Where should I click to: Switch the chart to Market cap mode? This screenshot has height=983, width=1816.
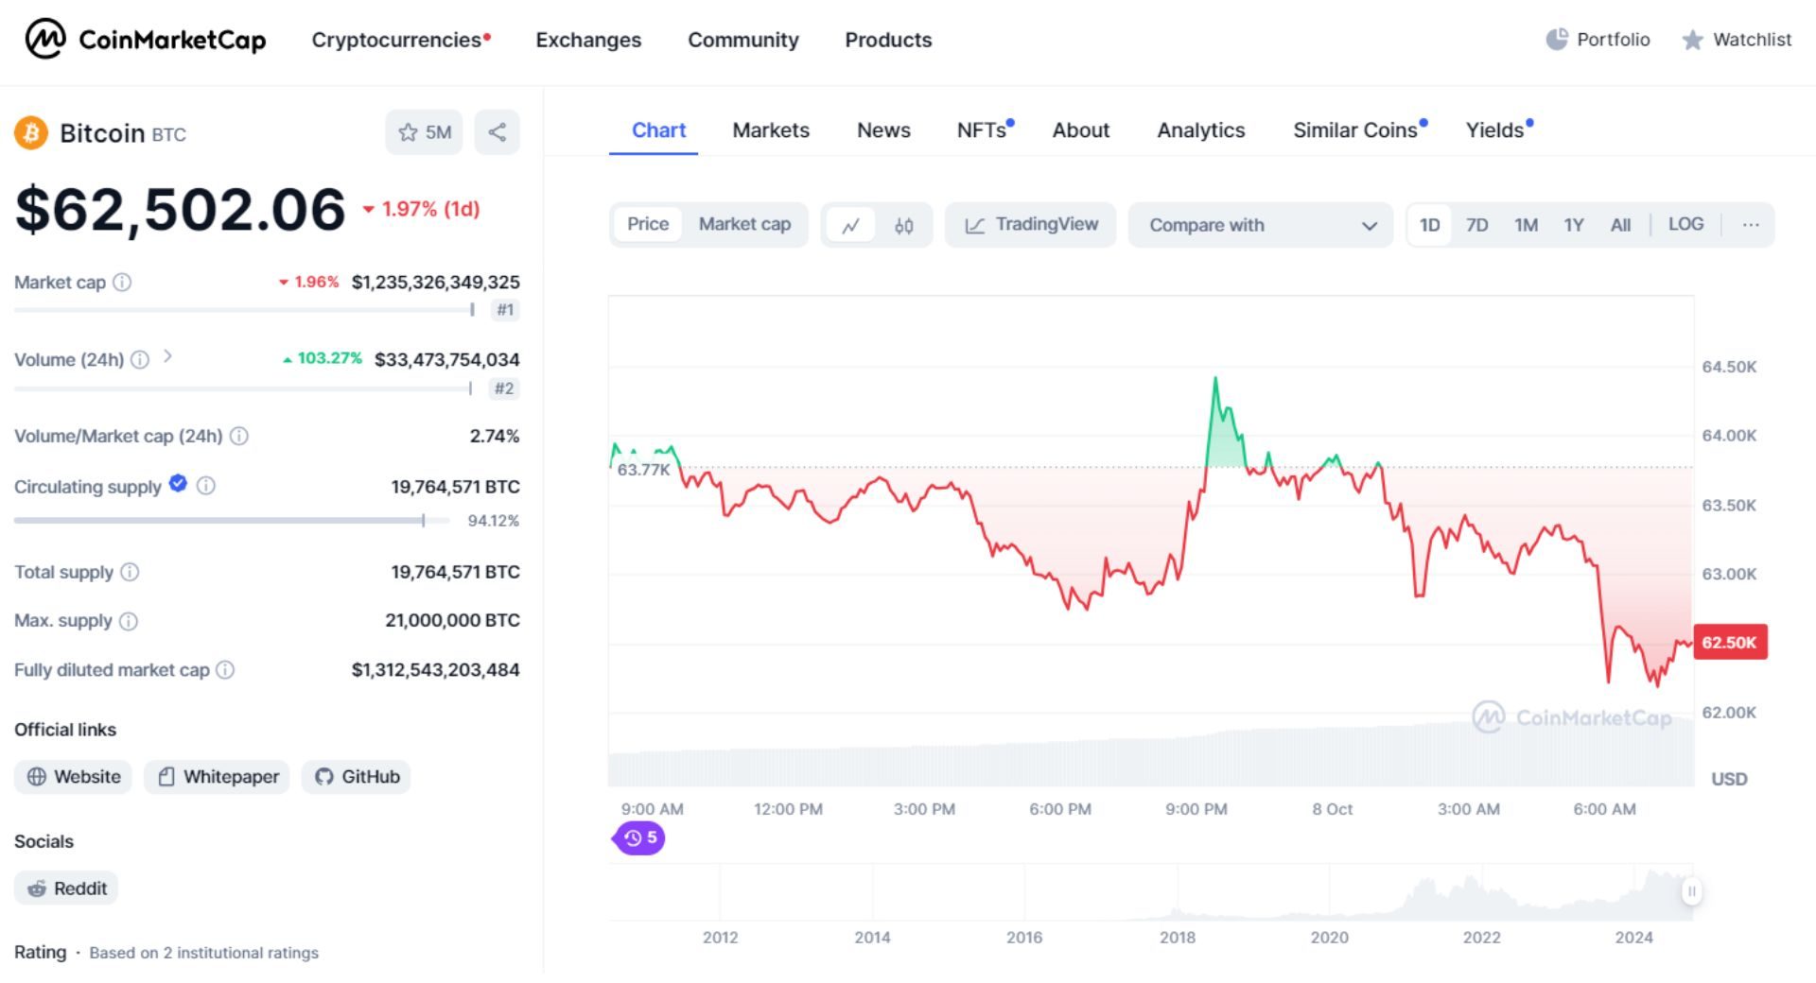744,224
